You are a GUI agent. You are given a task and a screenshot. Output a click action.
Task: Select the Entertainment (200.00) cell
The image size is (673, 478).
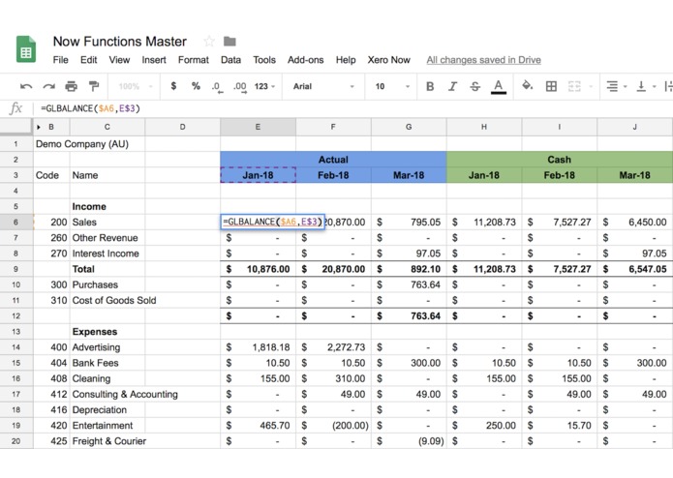click(333, 426)
